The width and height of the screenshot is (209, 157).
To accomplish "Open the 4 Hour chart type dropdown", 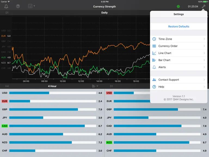I will pos(95,86).
